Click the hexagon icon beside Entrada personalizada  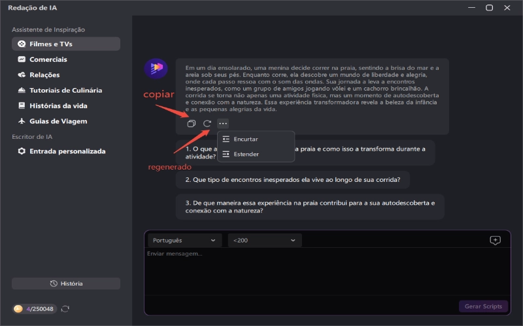(22, 151)
